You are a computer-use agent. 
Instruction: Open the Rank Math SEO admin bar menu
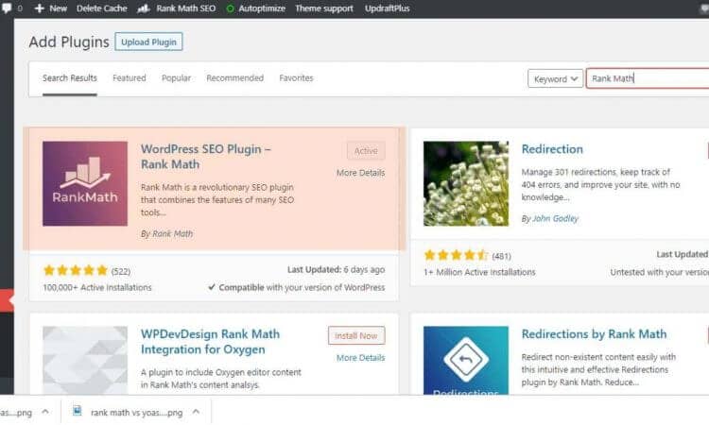tap(186, 8)
